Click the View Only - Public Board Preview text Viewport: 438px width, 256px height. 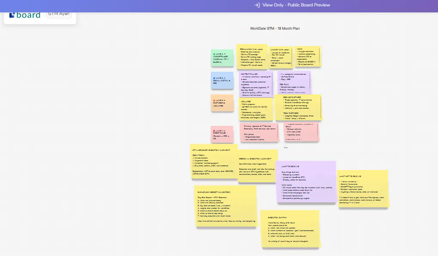click(x=296, y=5)
